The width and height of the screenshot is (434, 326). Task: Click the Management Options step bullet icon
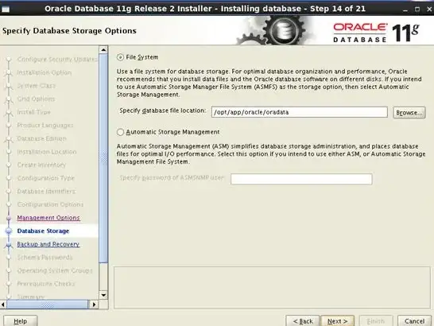[9, 218]
